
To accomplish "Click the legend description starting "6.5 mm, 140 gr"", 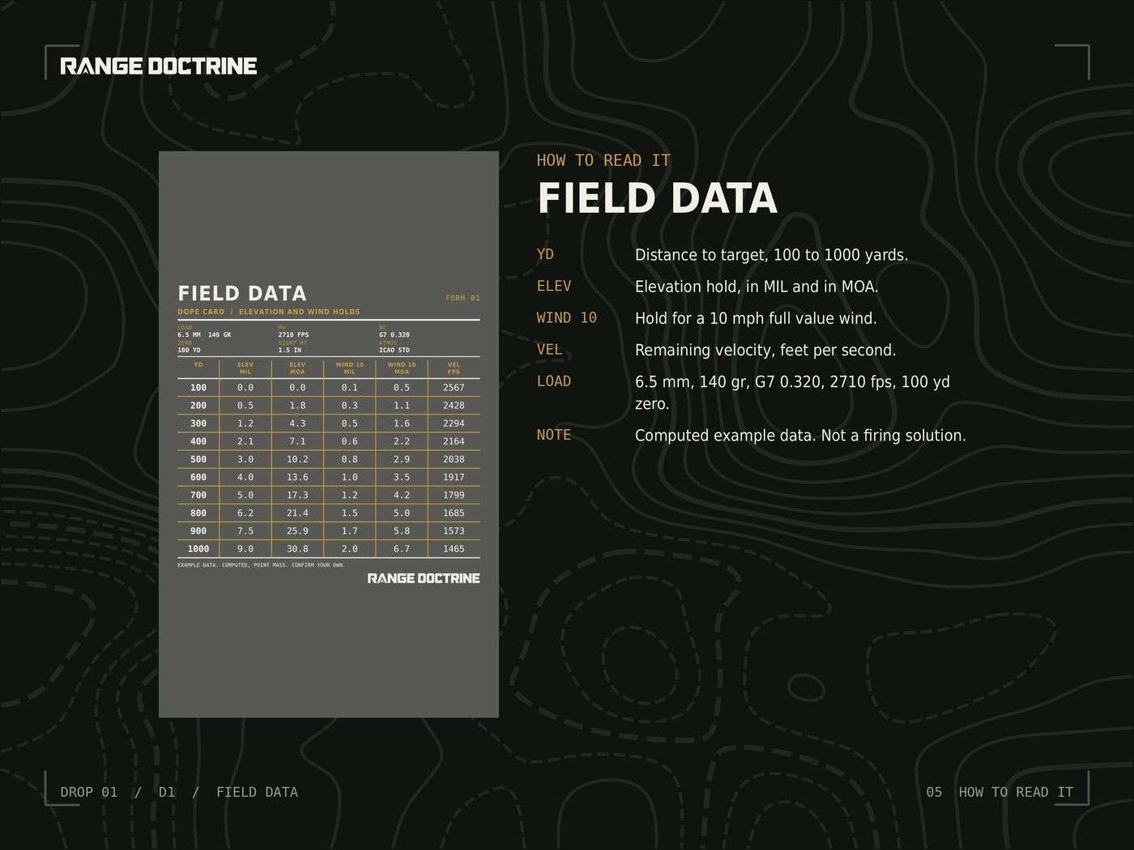I will pos(792,393).
